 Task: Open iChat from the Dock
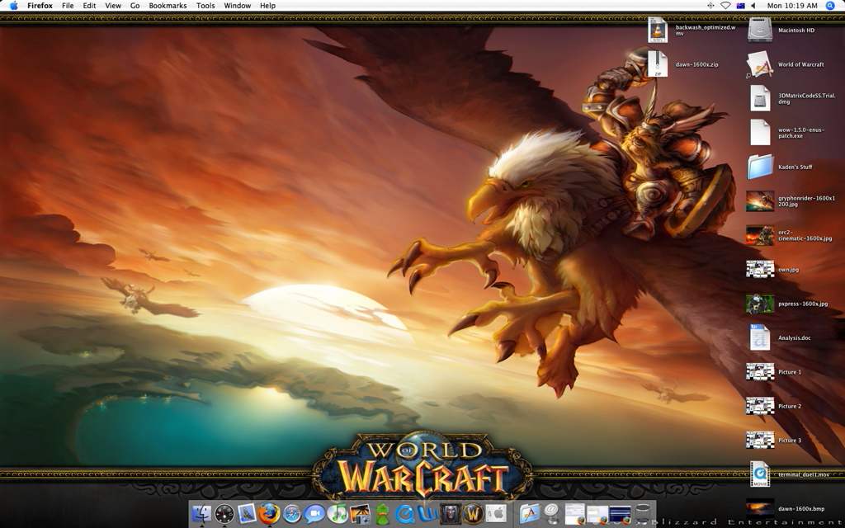(x=314, y=513)
